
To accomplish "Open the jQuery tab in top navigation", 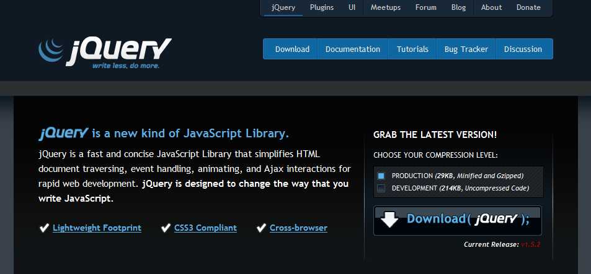I will 283,7.
